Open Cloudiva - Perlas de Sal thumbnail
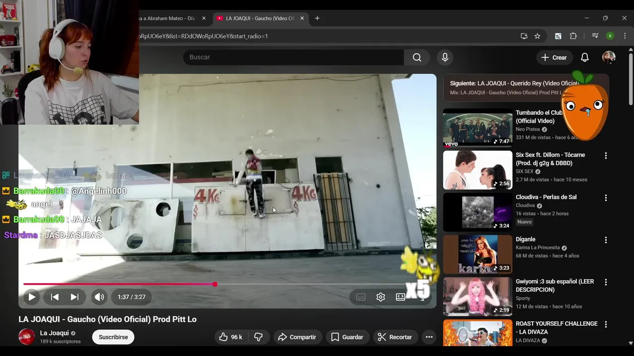The width and height of the screenshot is (634, 356). point(477,212)
